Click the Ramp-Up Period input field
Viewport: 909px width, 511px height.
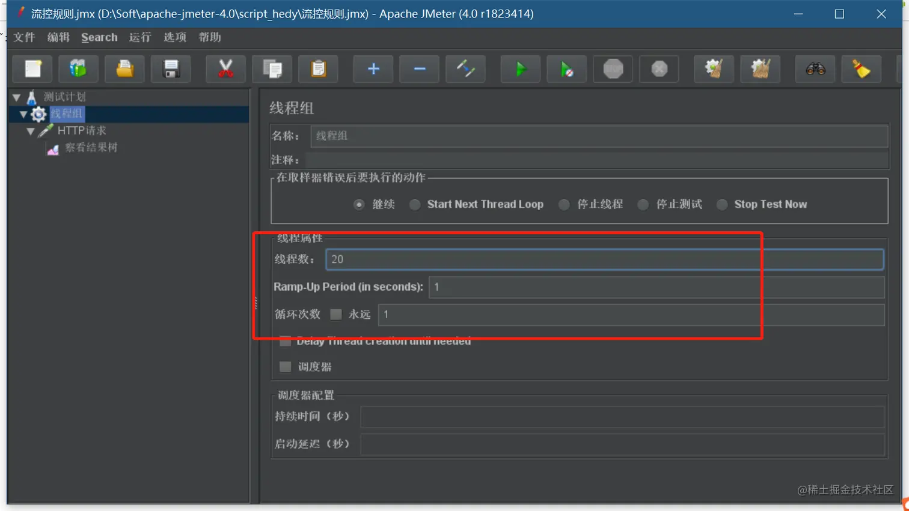pos(656,287)
